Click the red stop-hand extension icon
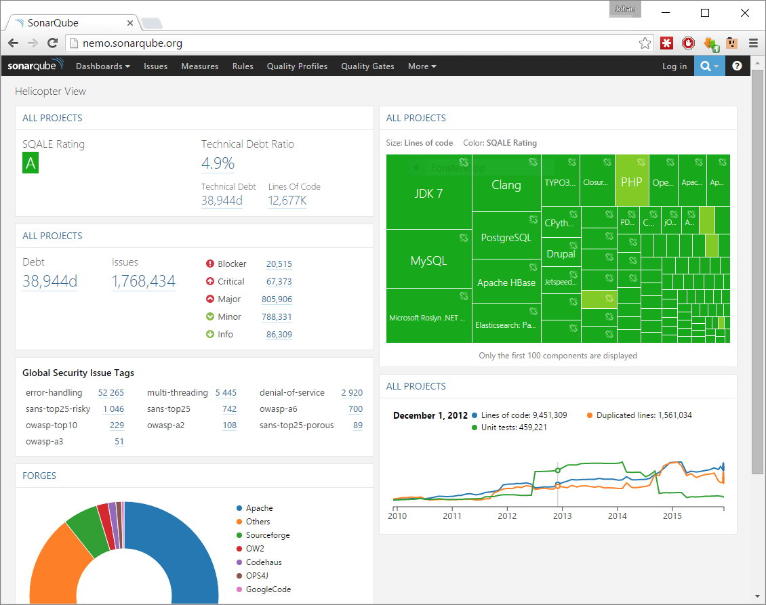Screen dimensions: 766x605 [688, 43]
